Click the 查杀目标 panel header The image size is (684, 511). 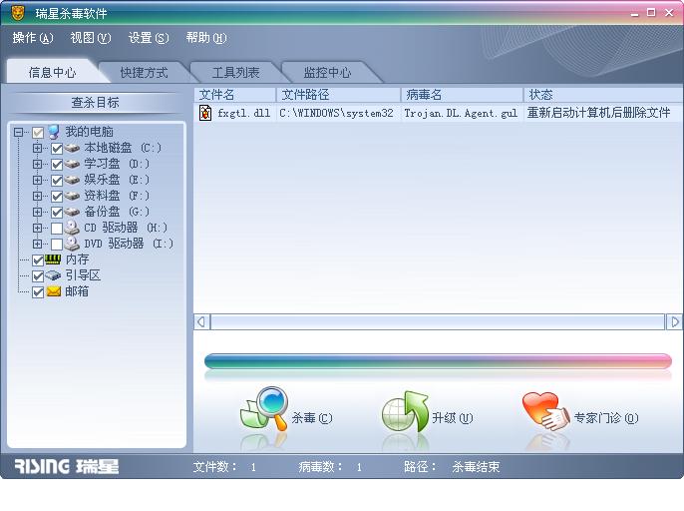pyautogui.click(x=95, y=103)
